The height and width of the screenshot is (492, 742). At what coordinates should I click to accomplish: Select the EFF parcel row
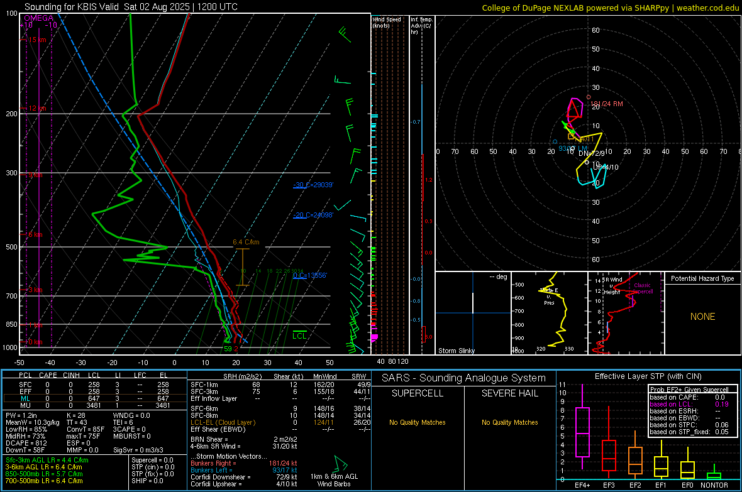click(94, 391)
